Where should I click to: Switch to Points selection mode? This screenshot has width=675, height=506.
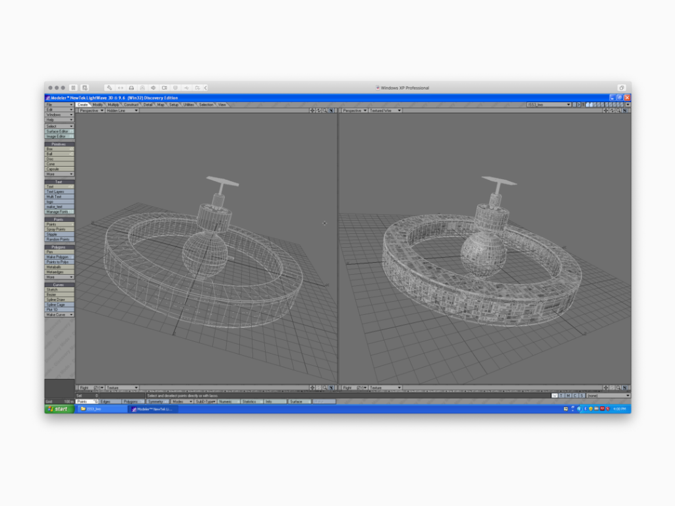pos(88,401)
